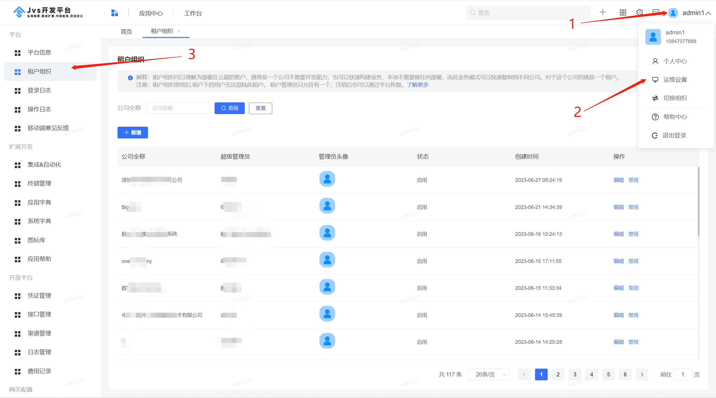Open 登录日志 in the sidebar

[39, 90]
